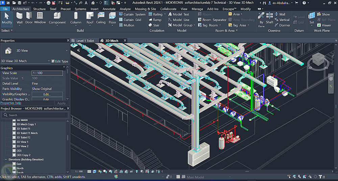Click the Shaft opening tool

[269, 18]
